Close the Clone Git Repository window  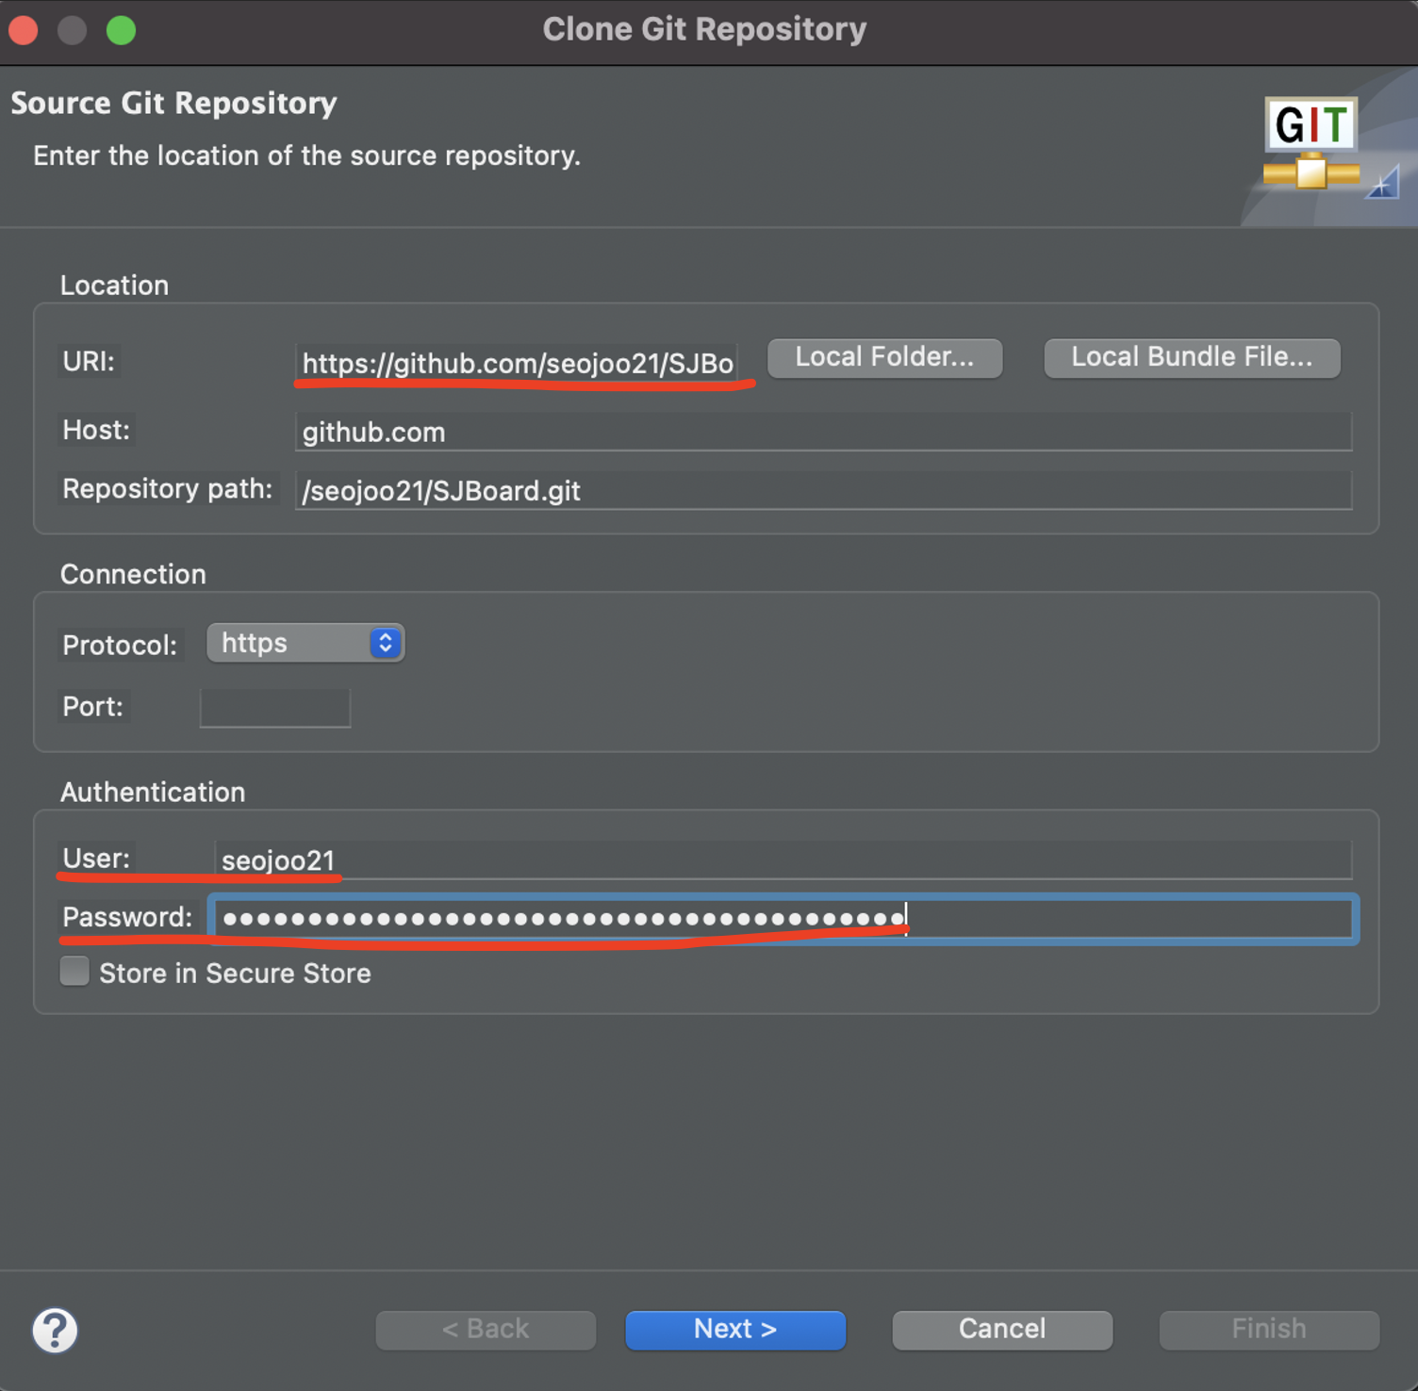point(24,30)
